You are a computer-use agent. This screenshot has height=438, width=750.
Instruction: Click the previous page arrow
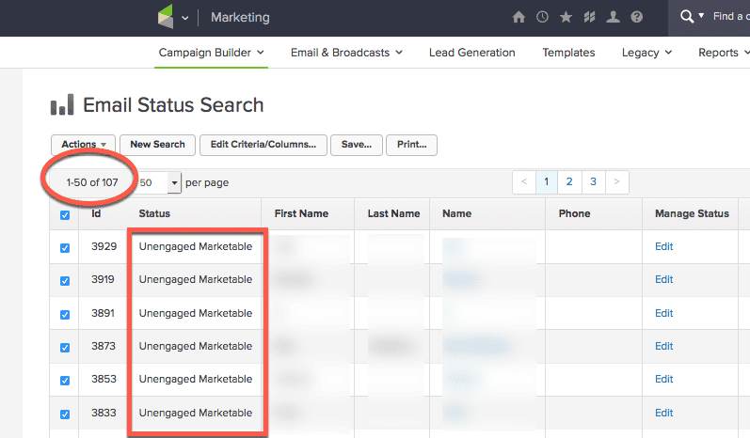tap(524, 182)
